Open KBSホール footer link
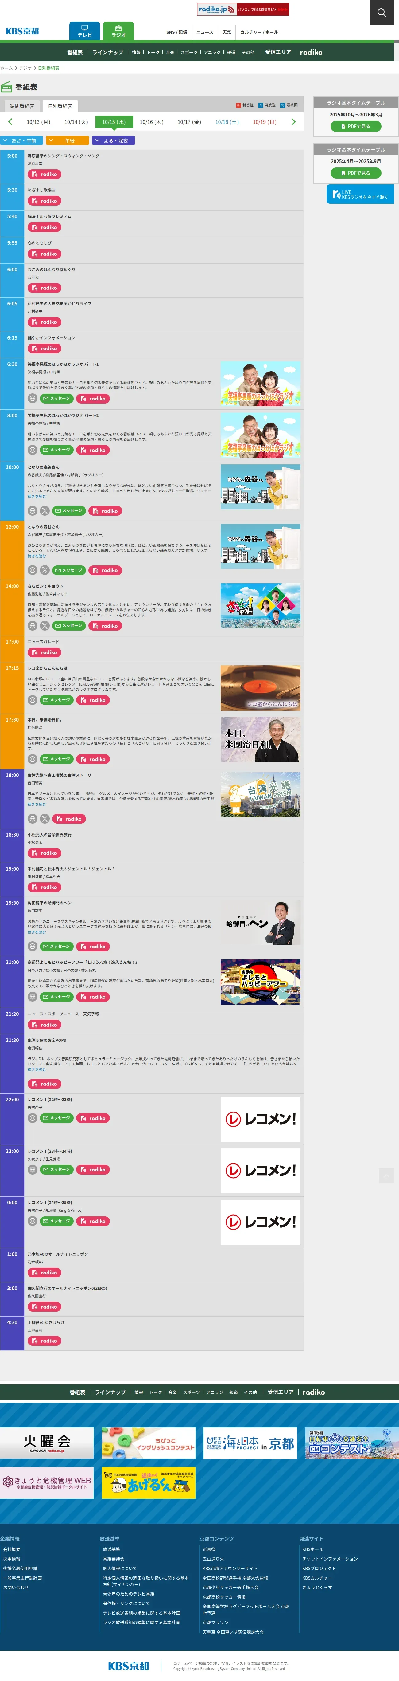This screenshot has height=1681, width=399. point(312,1549)
